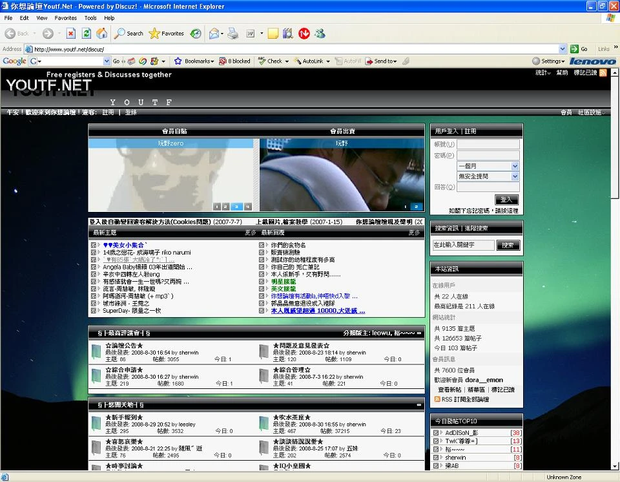Click the Mail envelope icon
The width and height of the screenshot is (620, 482).
click(x=214, y=34)
